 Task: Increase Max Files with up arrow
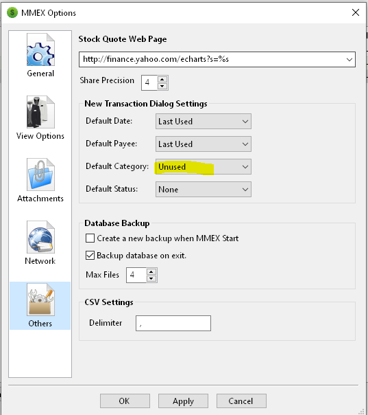click(x=151, y=272)
